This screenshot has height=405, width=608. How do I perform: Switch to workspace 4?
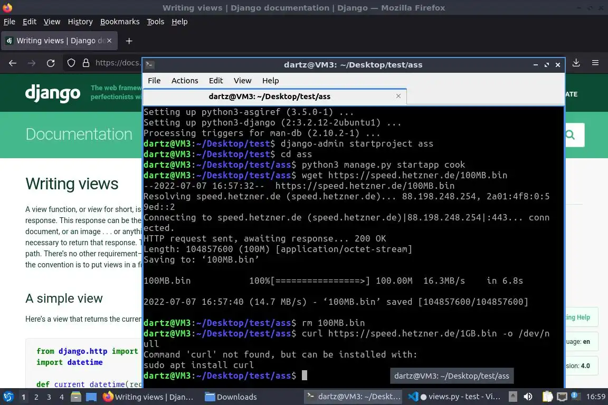(x=62, y=397)
